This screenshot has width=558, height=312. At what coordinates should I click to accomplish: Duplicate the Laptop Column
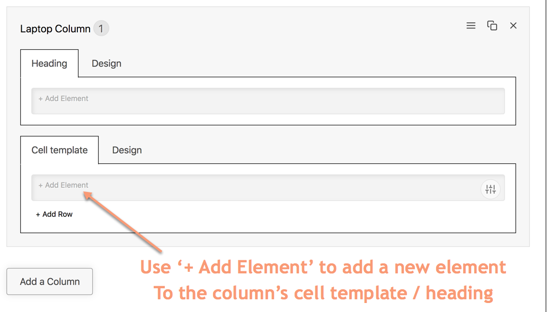pos(492,25)
